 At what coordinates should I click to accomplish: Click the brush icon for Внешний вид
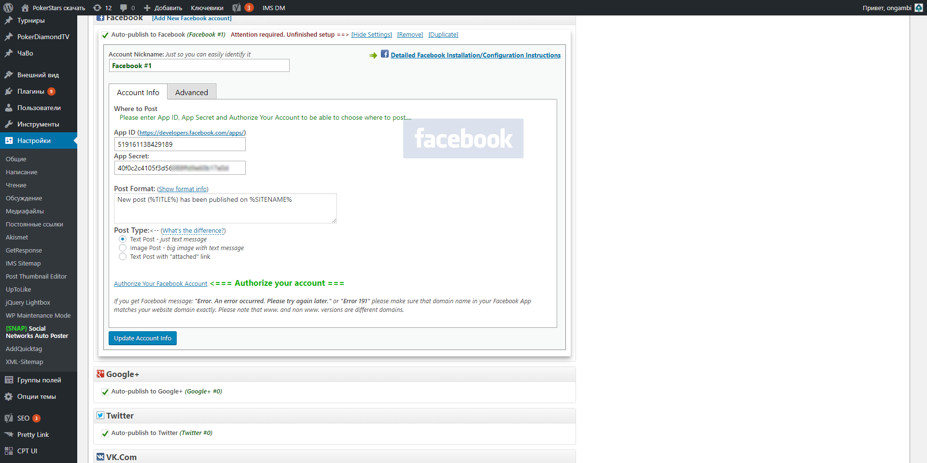[x=9, y=75]
